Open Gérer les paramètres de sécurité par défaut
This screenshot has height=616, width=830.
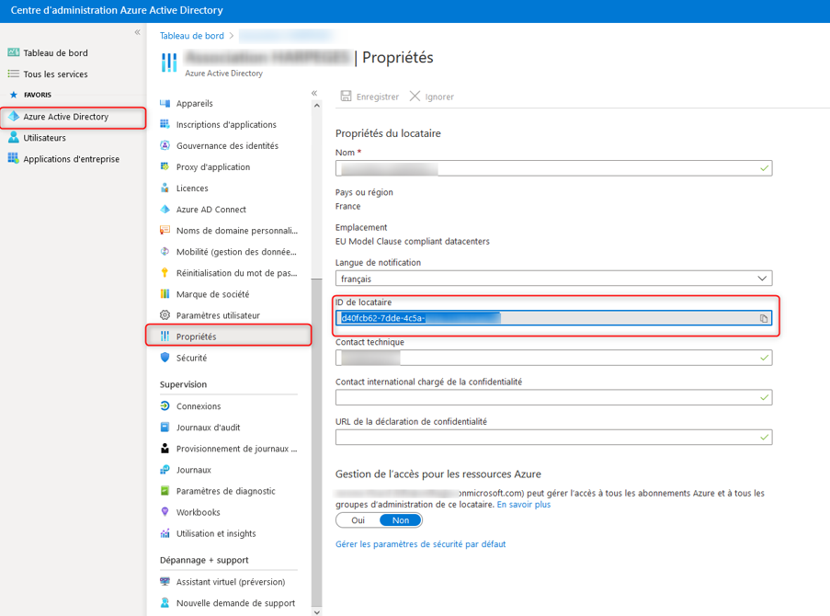[420, 544]
